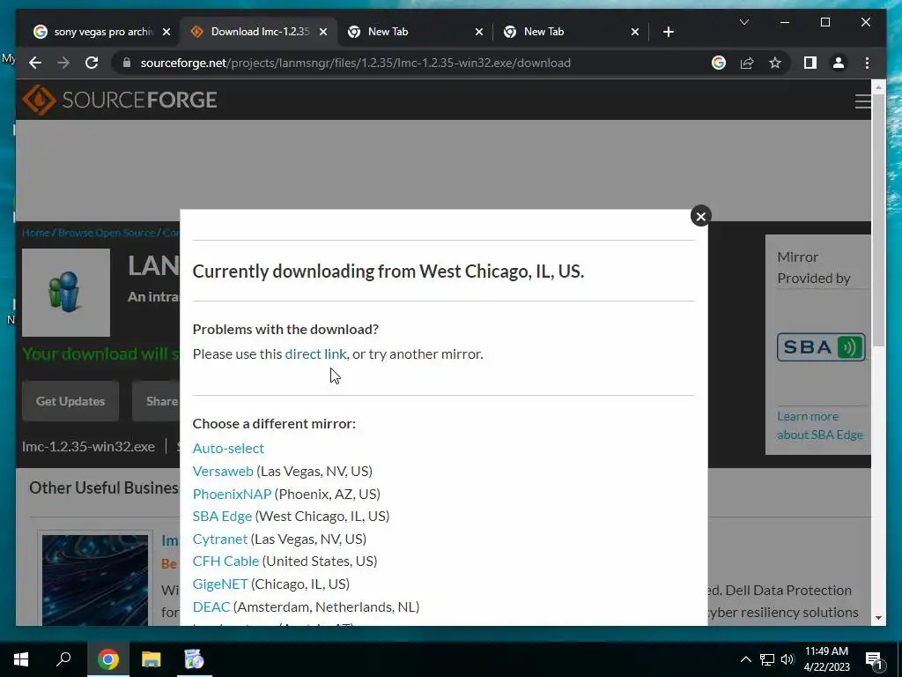Select the Versaweb mirror
This screenshot has width=902, height=677.
(x=223, y=471)
